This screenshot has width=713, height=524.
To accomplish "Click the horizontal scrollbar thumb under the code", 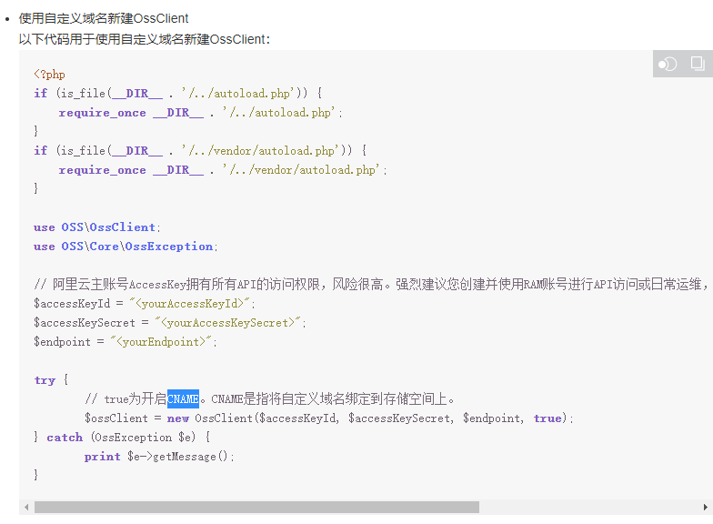I will click(x=256, y=507).
